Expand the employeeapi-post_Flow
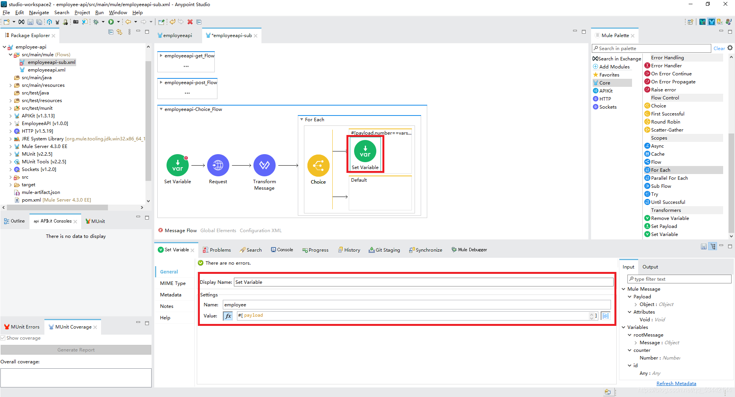735x397 pixels. [161, 83]
